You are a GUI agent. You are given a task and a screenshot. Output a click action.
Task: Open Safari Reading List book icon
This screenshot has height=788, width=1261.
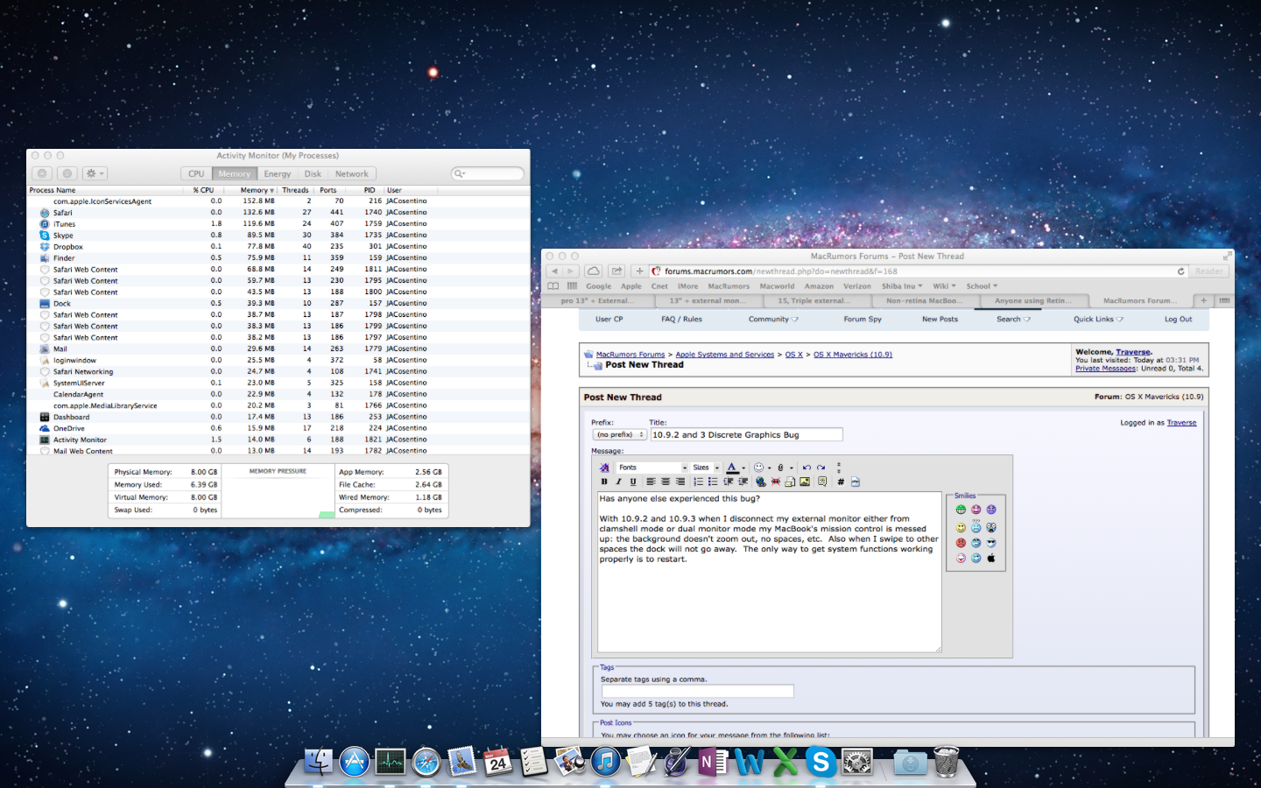pyautogui.click(x=553, y=286)
